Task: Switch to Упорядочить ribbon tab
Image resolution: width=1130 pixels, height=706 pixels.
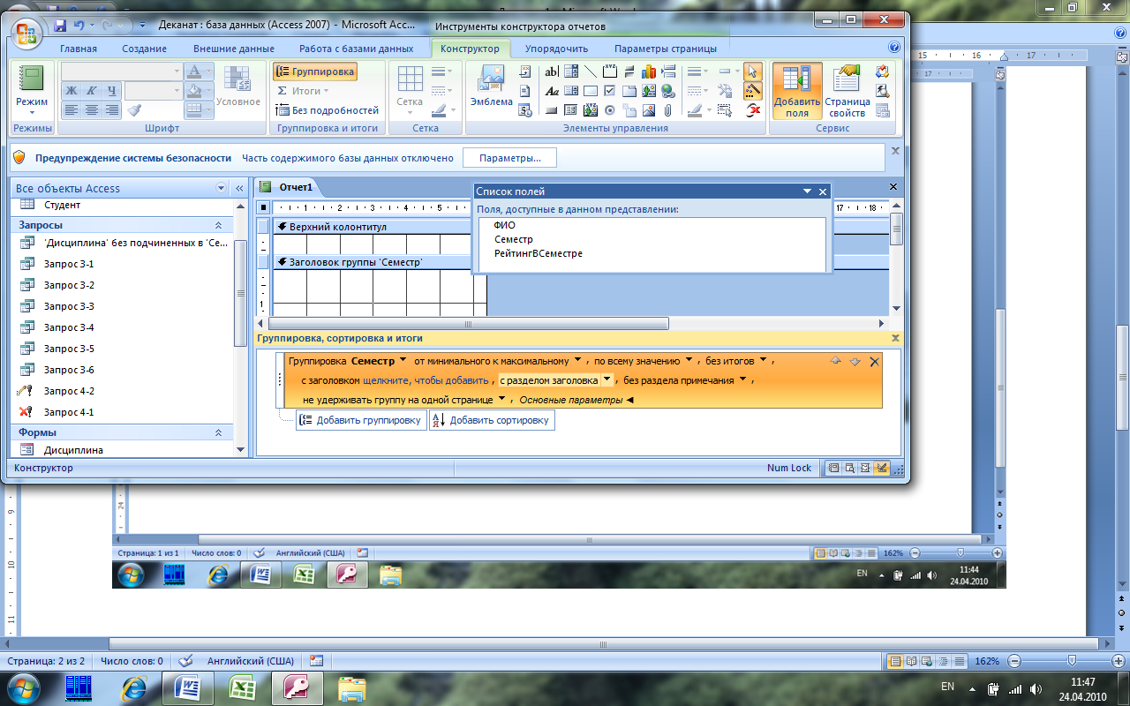Action: point(556,49)
